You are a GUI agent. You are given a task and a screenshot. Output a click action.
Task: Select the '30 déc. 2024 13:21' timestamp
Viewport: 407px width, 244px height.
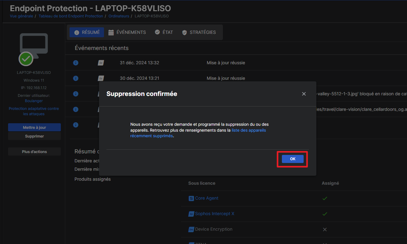coord(139,78)
